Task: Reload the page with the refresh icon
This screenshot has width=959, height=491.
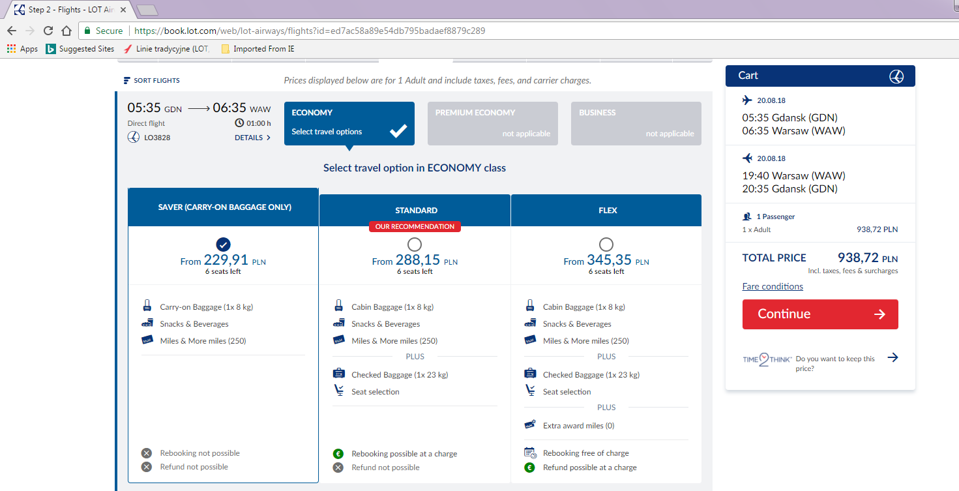Action: click(48, 31)
